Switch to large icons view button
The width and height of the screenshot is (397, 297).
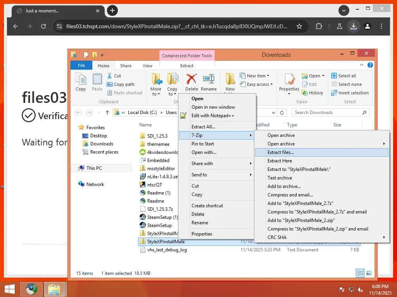point(369,273)
